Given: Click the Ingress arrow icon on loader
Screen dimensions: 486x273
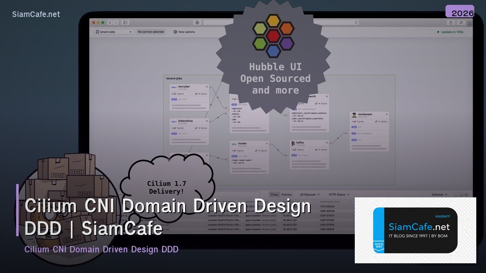Looking at the screenshot, I should point(233,150).
